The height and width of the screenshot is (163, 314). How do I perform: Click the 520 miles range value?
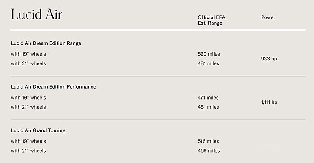pos(209,54)
